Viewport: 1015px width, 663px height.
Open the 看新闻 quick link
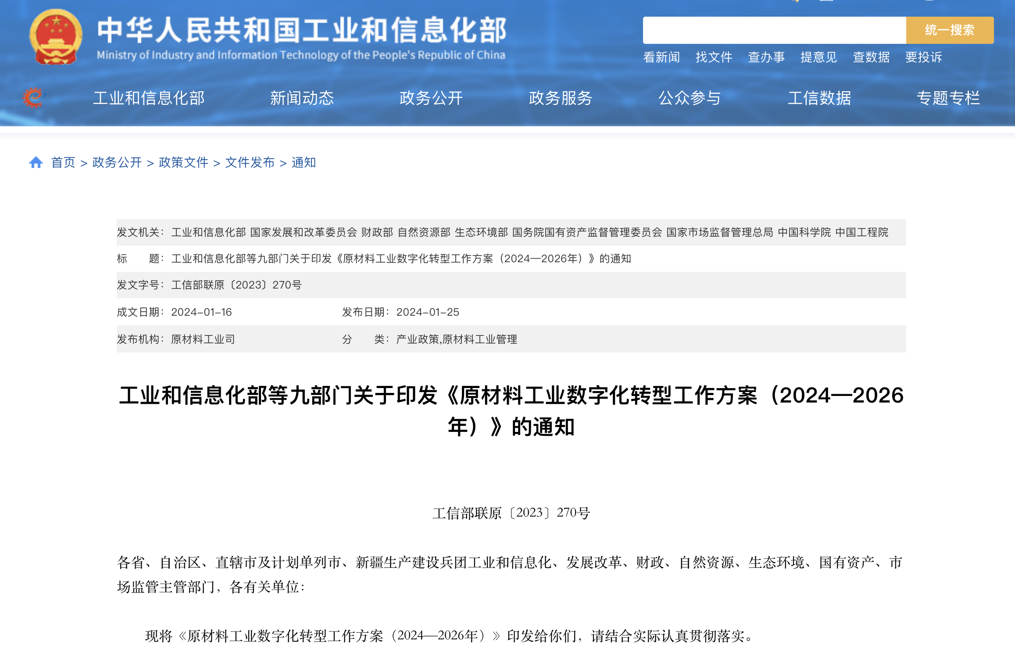pos(661,57)
